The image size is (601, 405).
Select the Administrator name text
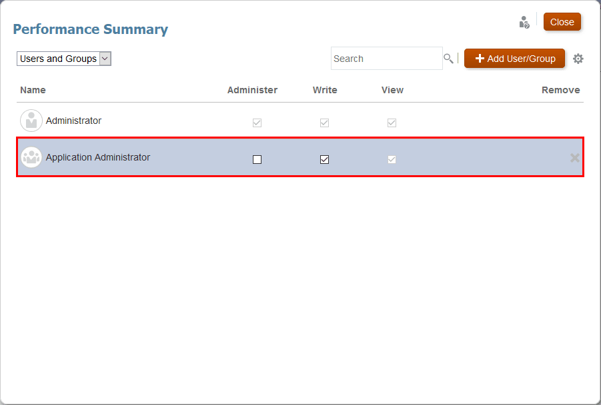coord(73,121)
